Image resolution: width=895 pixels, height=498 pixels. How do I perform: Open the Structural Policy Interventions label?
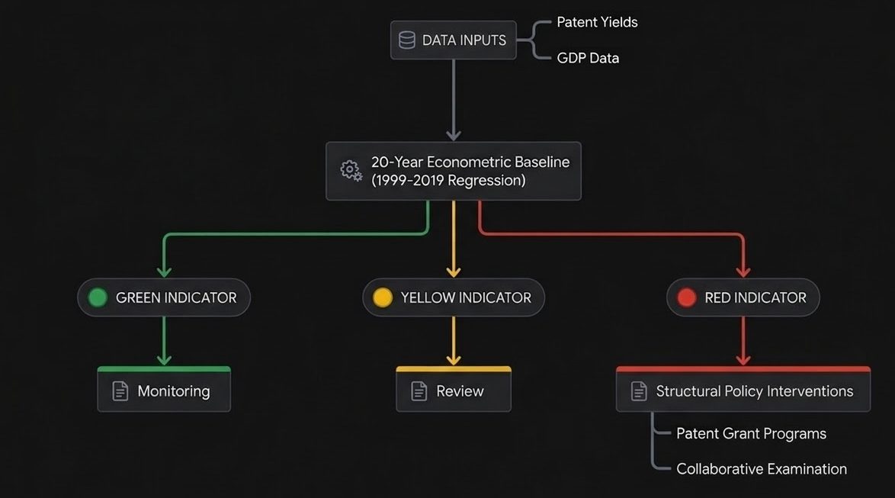754,391
